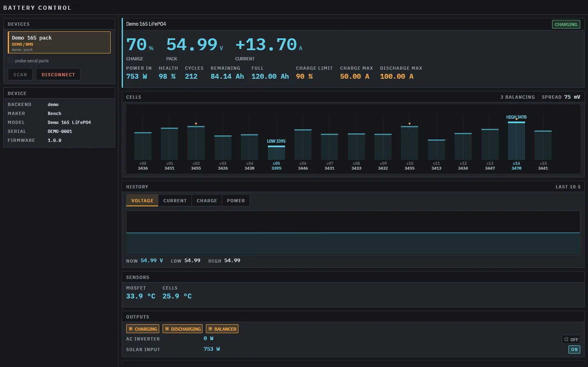588x367 pixels.
Task: Click the 753 W power in value
Action: coord(137,77)
